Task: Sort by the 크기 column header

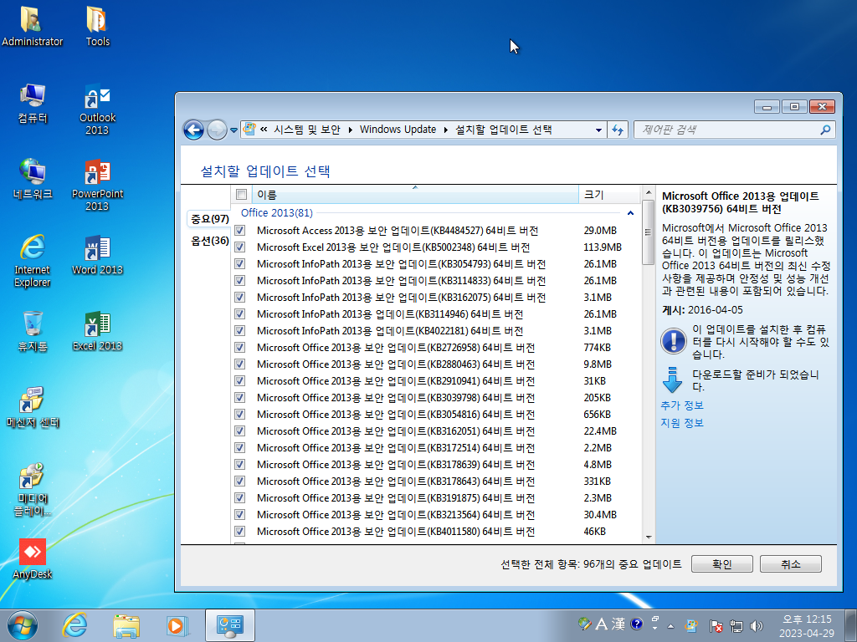Action: pyautogui.click(x=609, y=194)
